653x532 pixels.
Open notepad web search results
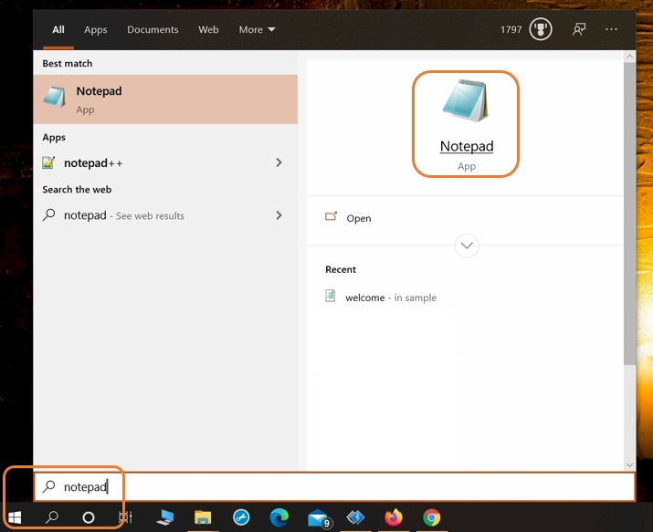pyautogui.click(x=165, y=215)
